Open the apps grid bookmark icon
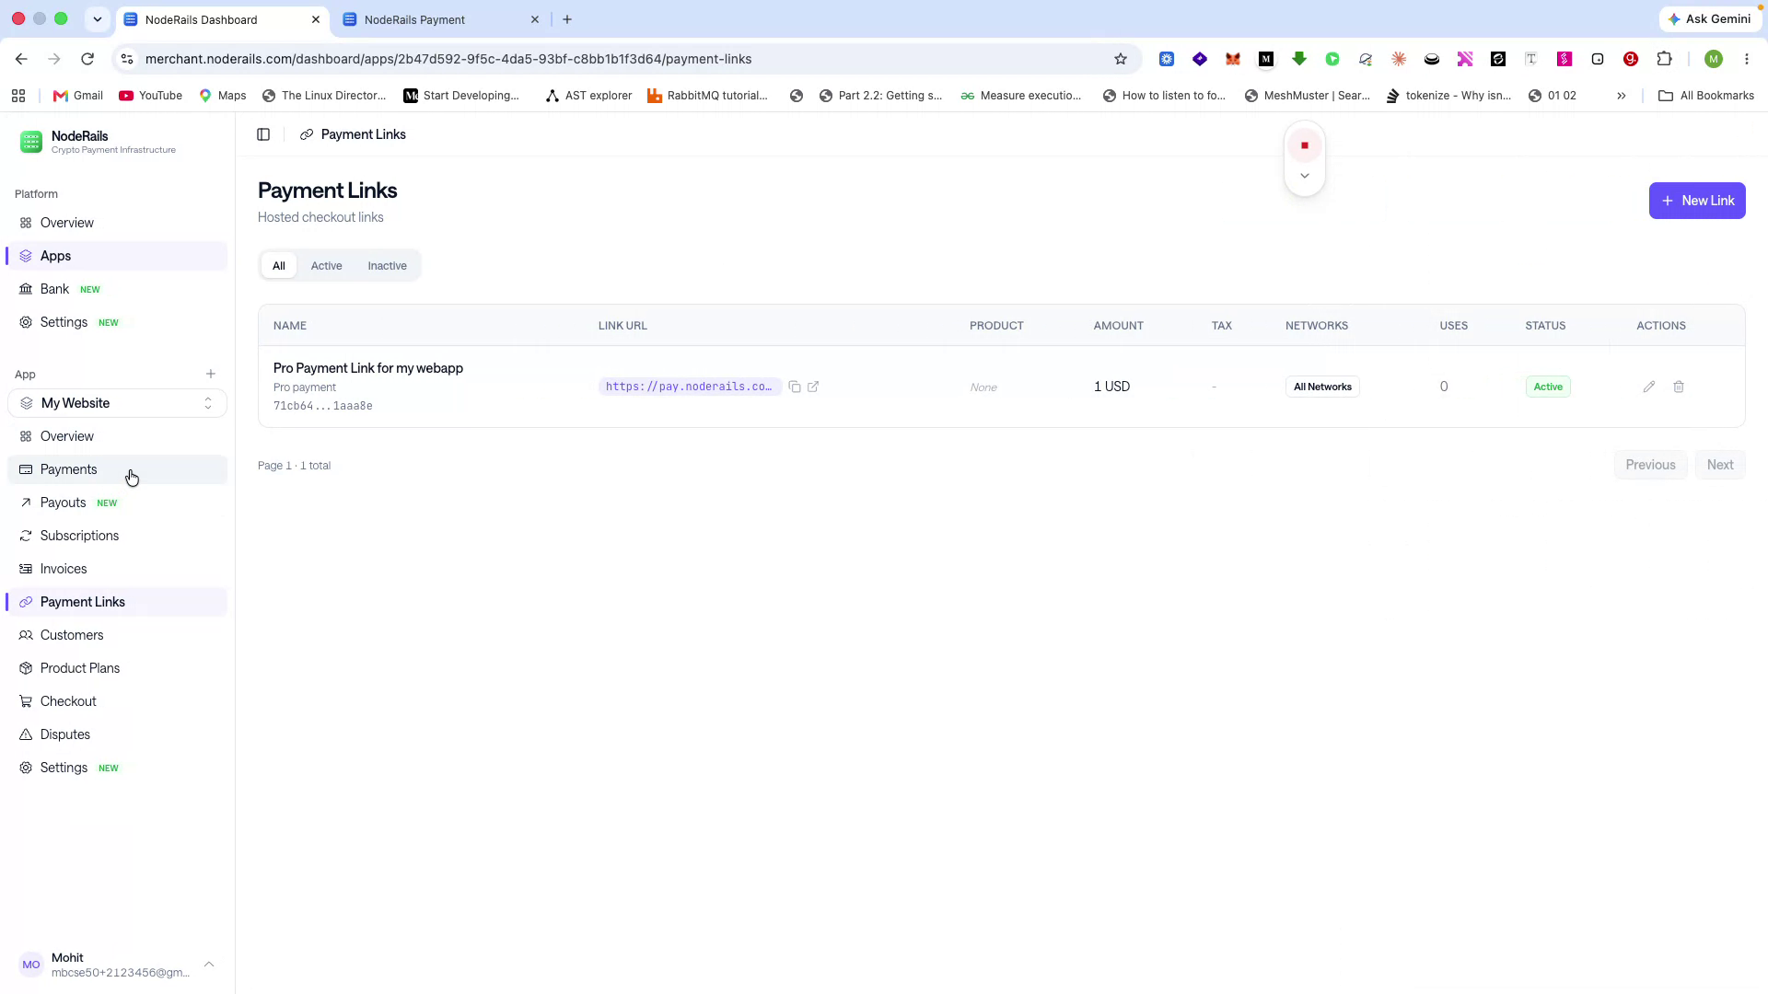Screen dimensions: 1768x994 click(18, 96)
